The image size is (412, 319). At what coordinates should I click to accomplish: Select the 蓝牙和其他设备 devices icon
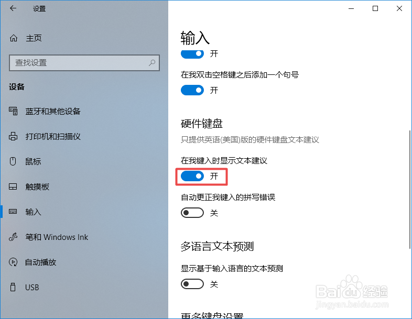point(13,111)
